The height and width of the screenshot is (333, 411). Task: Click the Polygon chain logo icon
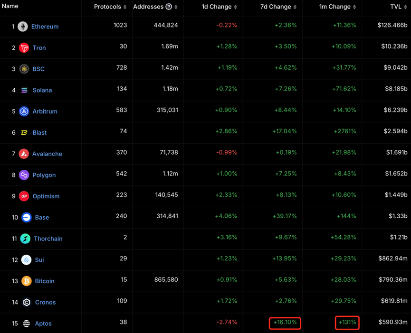tap(24, 175)
